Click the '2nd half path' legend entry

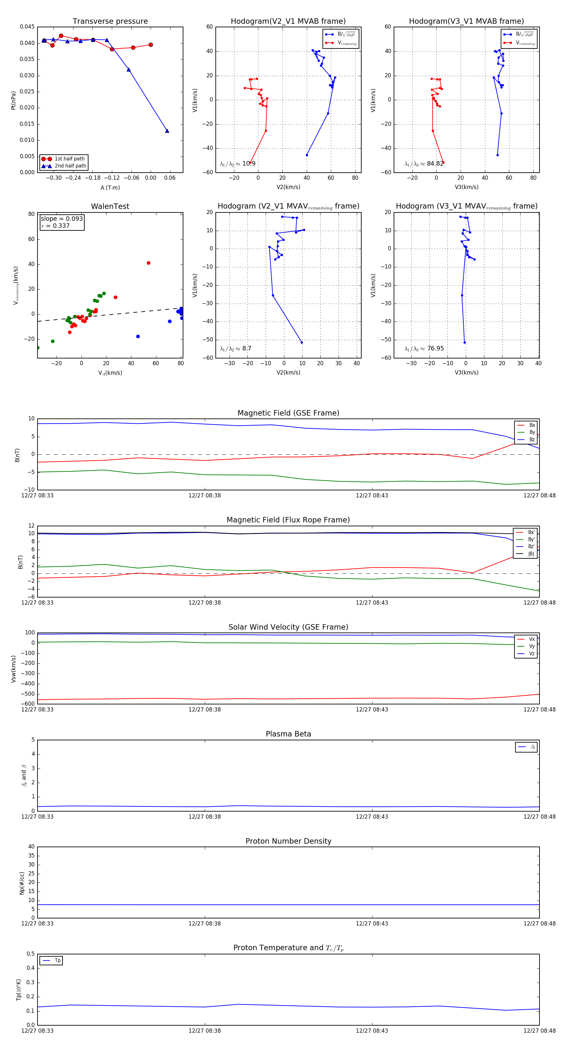64,166
